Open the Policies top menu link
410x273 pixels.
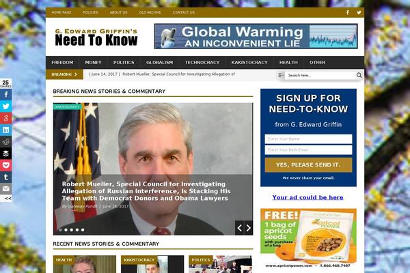(x=90, y=12)
